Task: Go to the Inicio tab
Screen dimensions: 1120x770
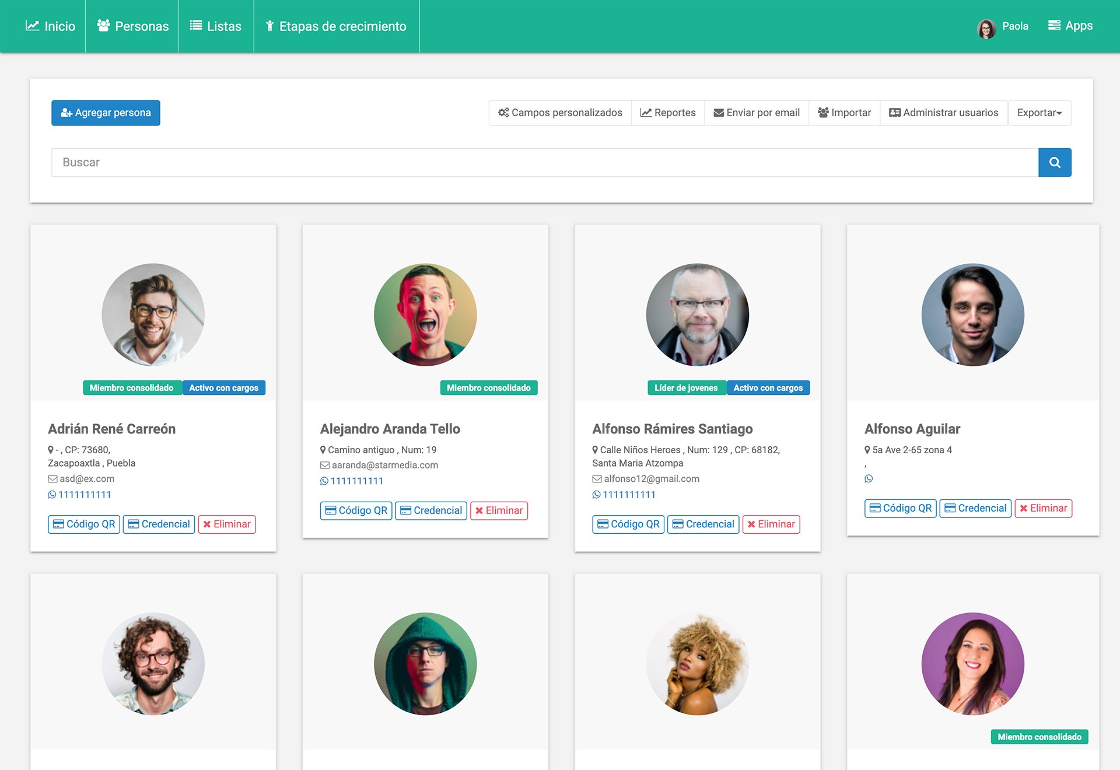Action: (x=50, y=26)
